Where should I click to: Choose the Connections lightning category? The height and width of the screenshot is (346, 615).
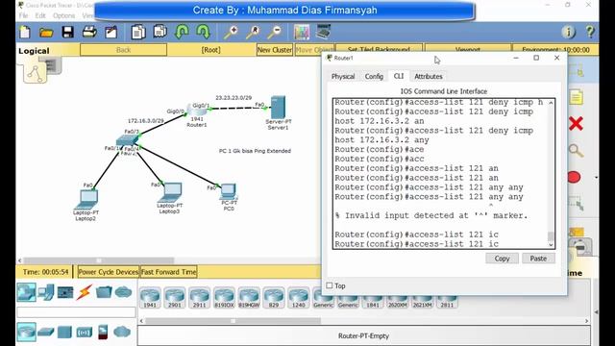(x=84, y=292)
